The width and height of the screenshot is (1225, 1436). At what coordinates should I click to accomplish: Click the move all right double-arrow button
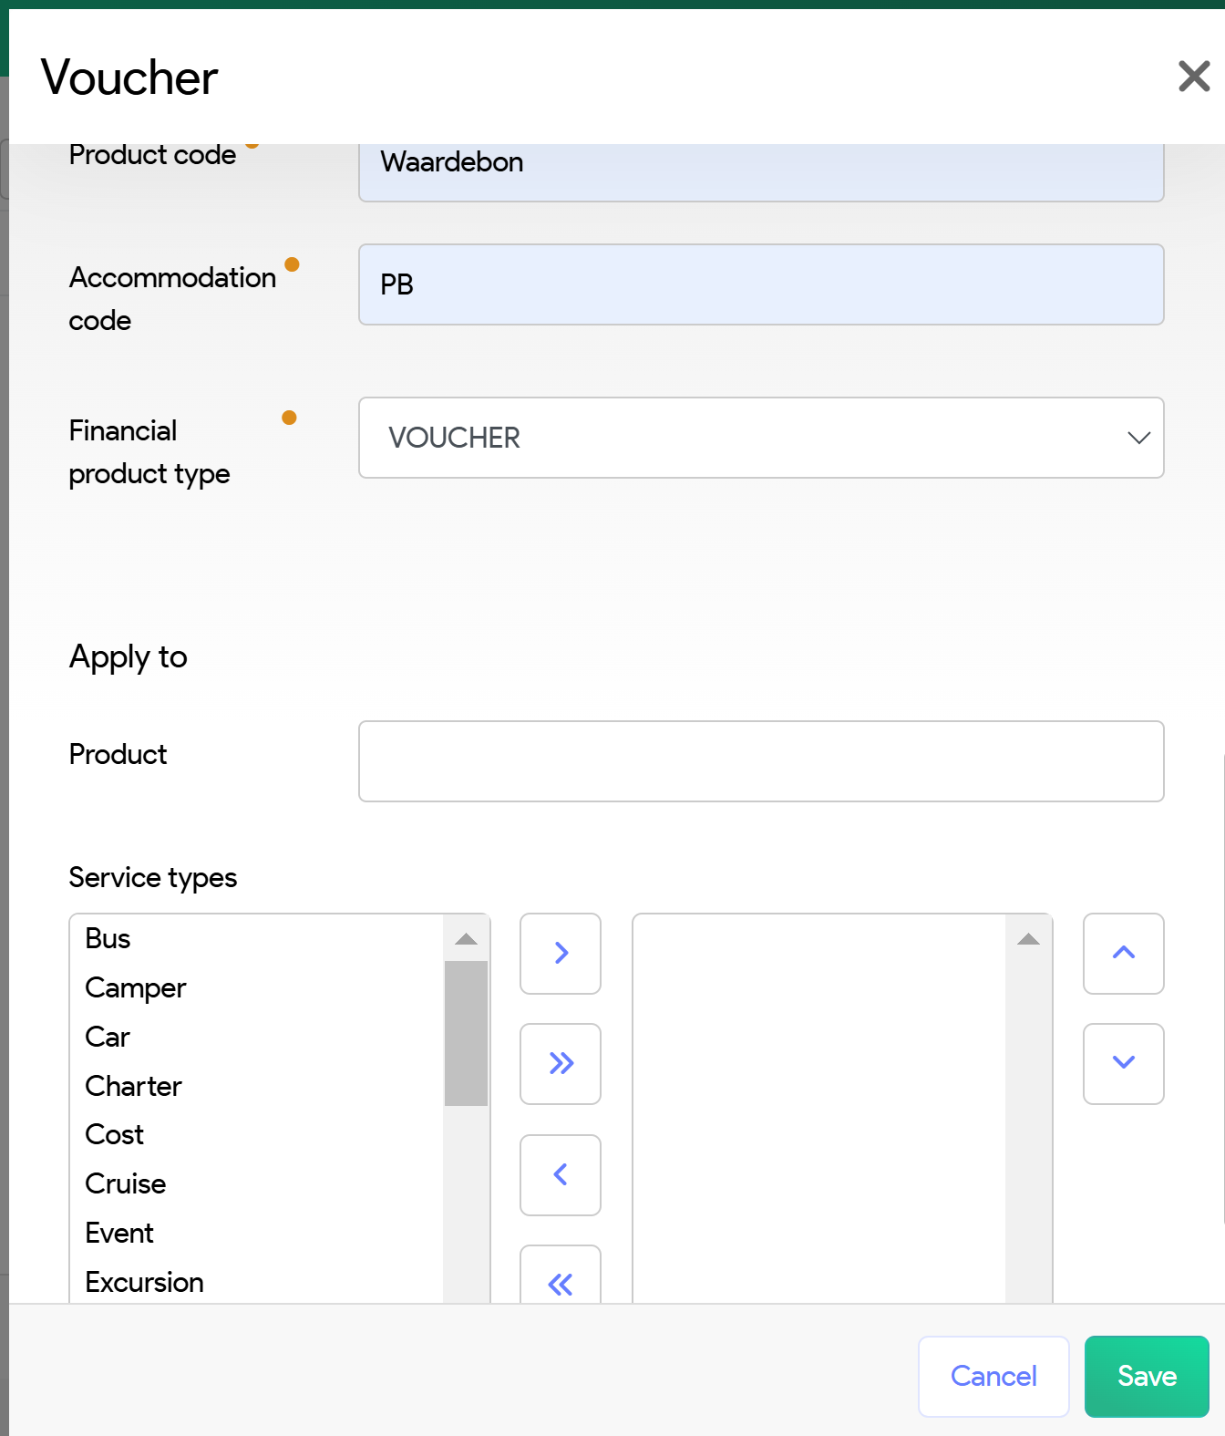(x=561, y=1064)
